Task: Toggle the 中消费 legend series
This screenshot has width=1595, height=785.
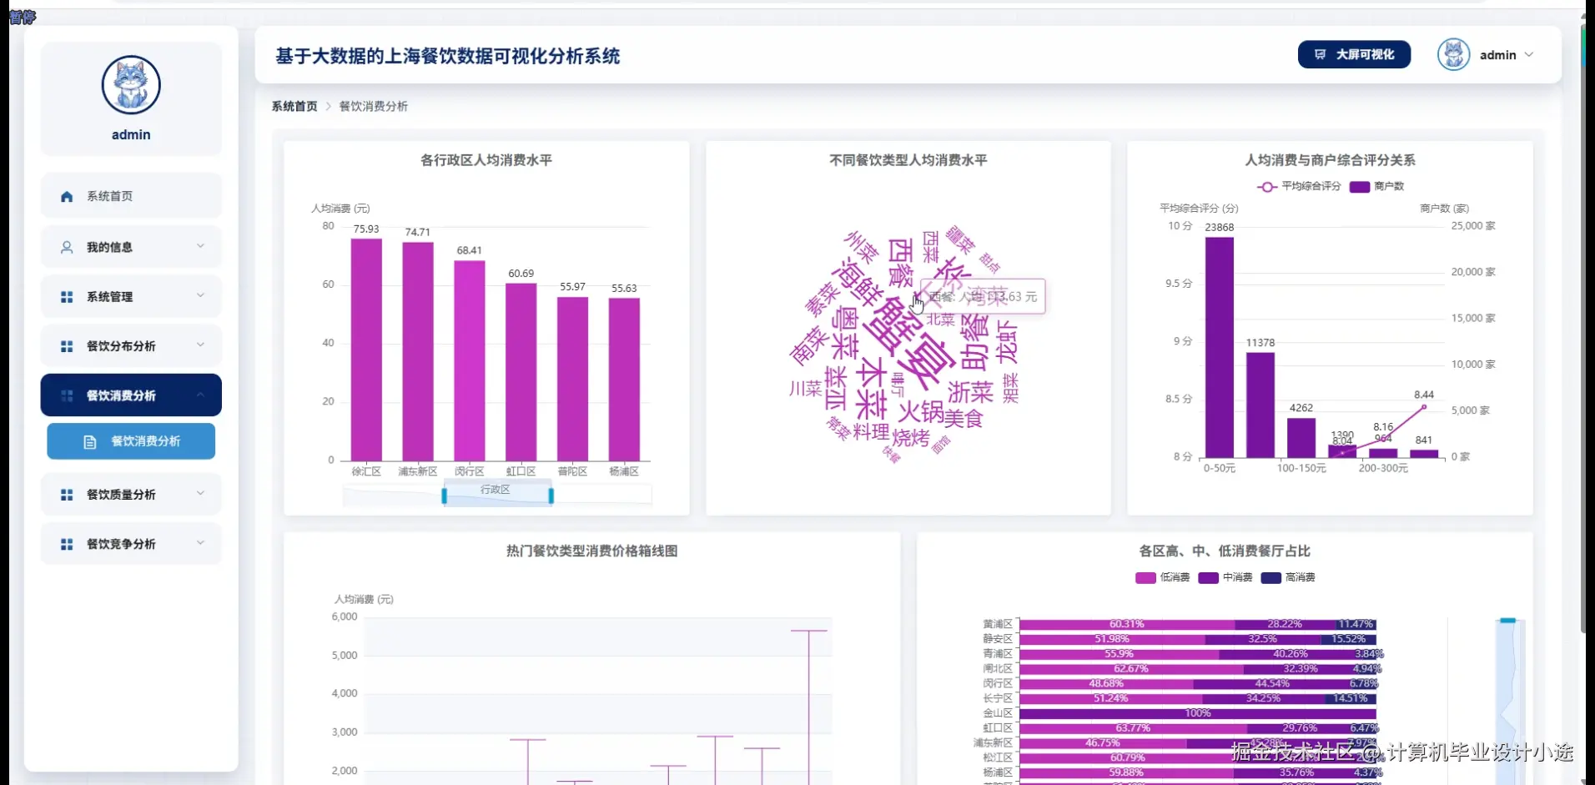Action: coord(1225,577)
